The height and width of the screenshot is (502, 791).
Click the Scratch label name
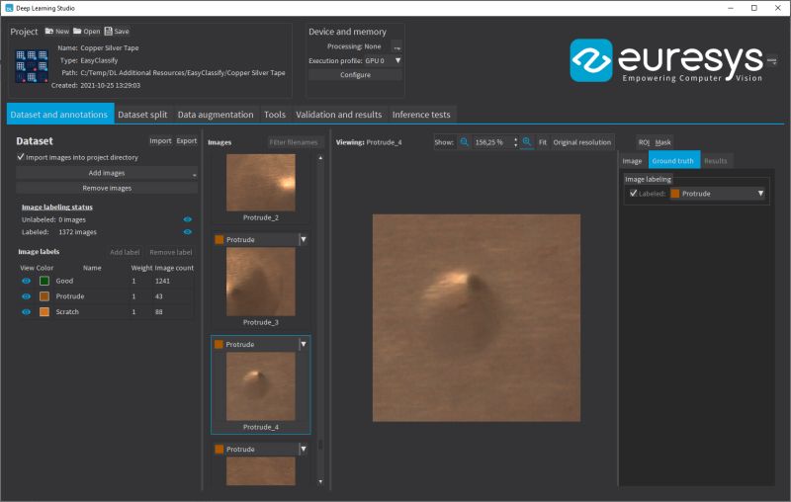click(x=67, y=312)
